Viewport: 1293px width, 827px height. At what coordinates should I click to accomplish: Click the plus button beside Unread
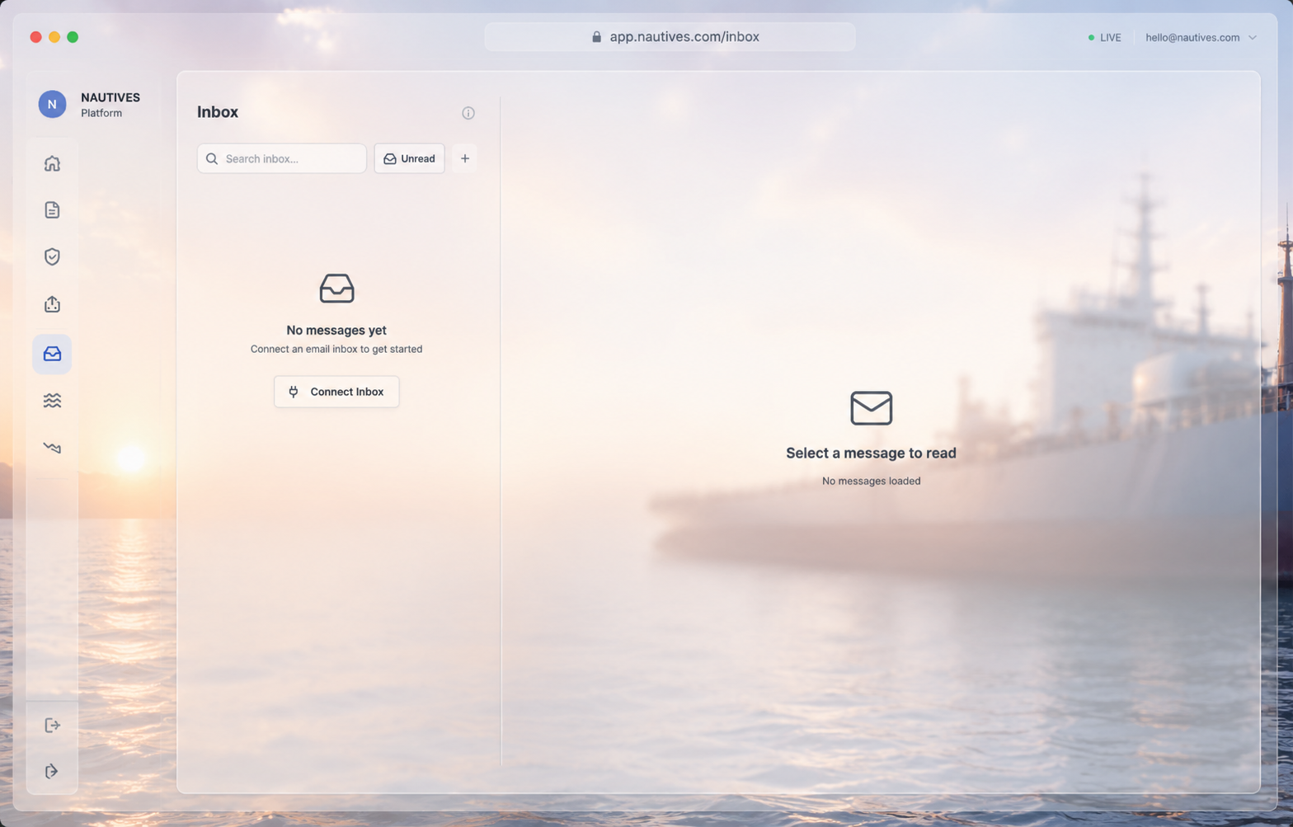[465, 158]
